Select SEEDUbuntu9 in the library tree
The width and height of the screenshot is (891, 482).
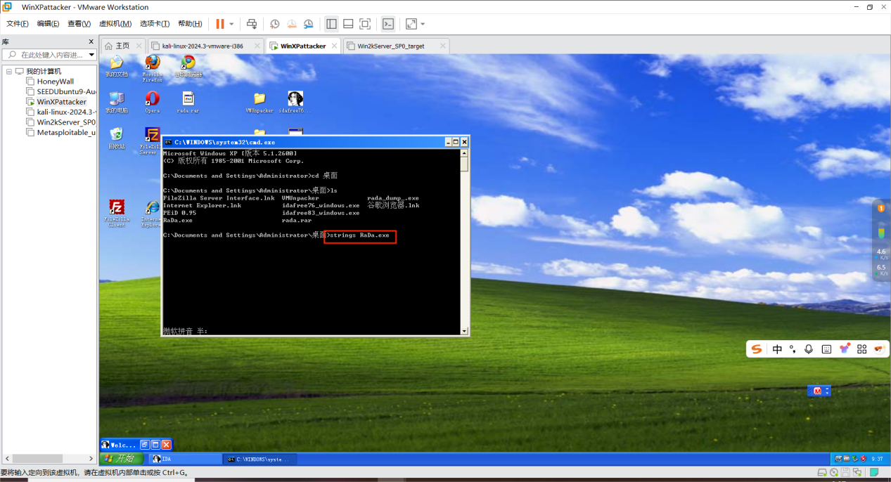pyautogui.click(x=60, y=91)
